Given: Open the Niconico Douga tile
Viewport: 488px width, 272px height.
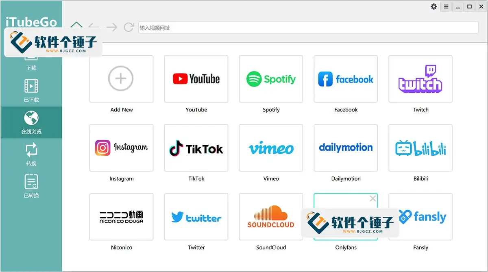Looking at the screenshot, I should pos(121,217).
